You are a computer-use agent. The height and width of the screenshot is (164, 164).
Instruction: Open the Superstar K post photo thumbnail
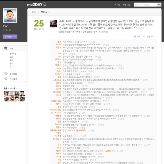click(x=53, y=24)
